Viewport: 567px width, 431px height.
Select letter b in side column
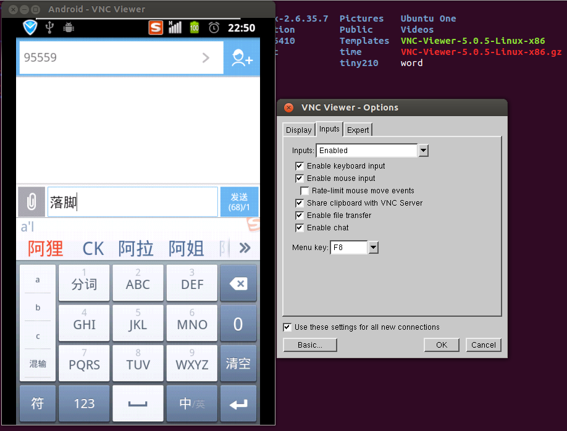38,308
